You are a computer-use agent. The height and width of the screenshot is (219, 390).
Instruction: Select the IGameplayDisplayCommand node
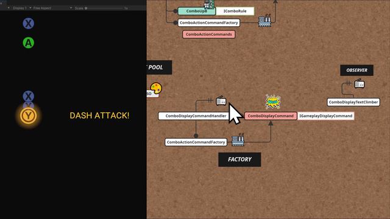(326, 116)
